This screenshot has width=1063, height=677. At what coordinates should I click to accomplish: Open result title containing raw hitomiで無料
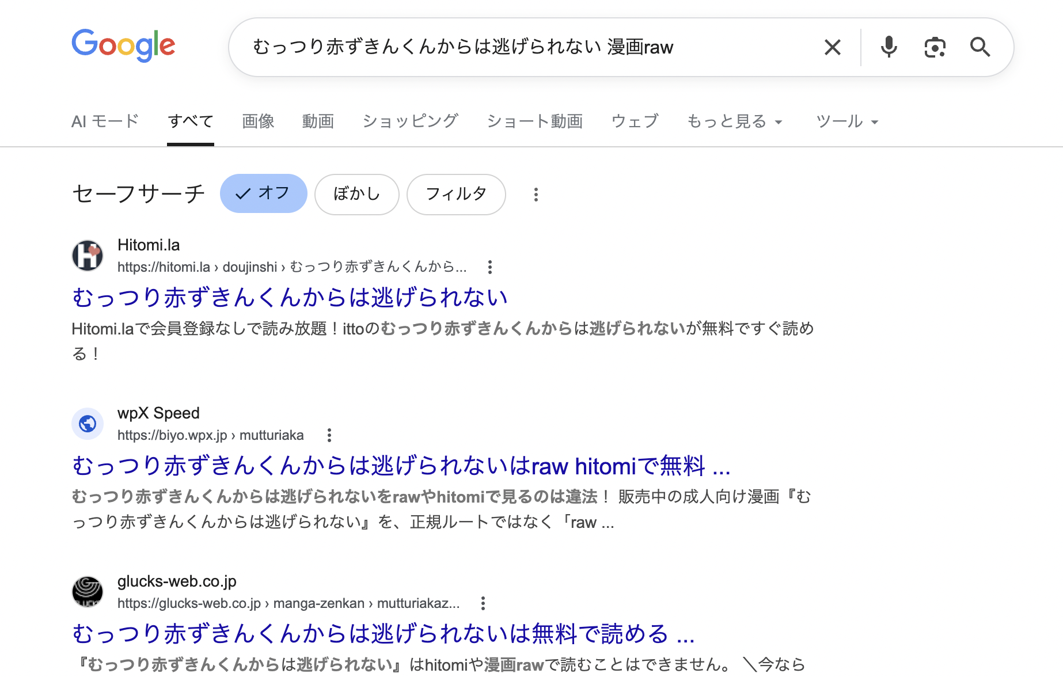click(401, 466)
